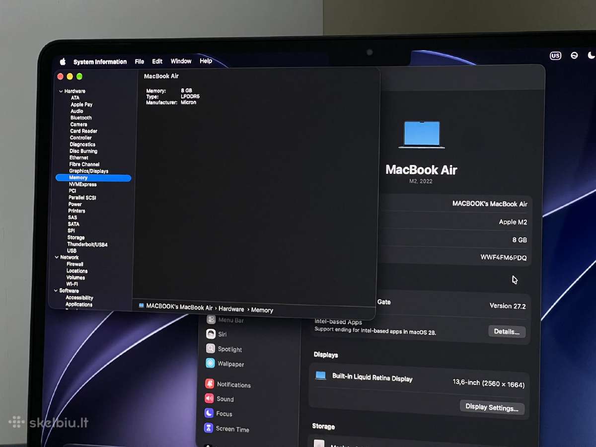The image size is (596, 447).
Task: Open the Window menu
Action: [181, 61]
